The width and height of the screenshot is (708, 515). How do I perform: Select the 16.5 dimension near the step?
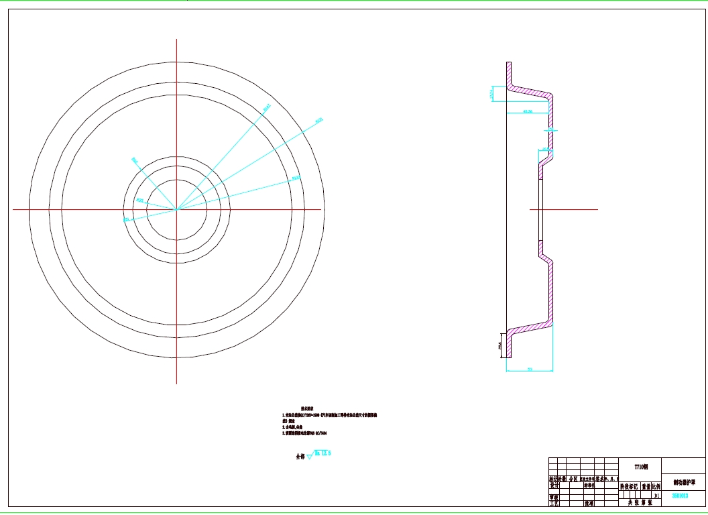click(546, 149)
